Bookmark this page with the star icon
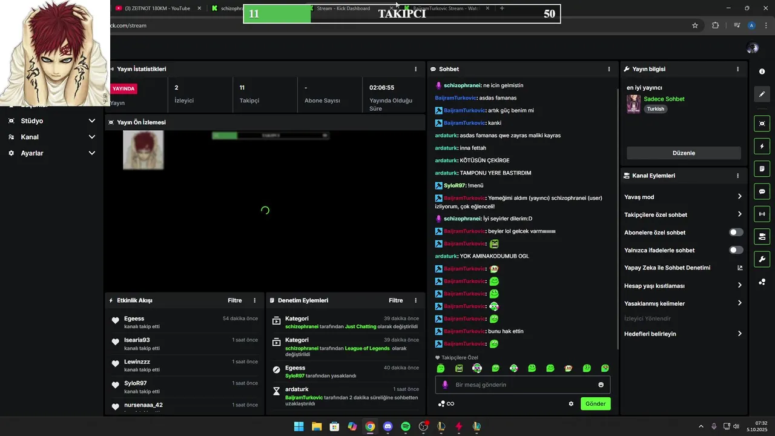Viewport: 775px width, 436px height. click(695, 25)
